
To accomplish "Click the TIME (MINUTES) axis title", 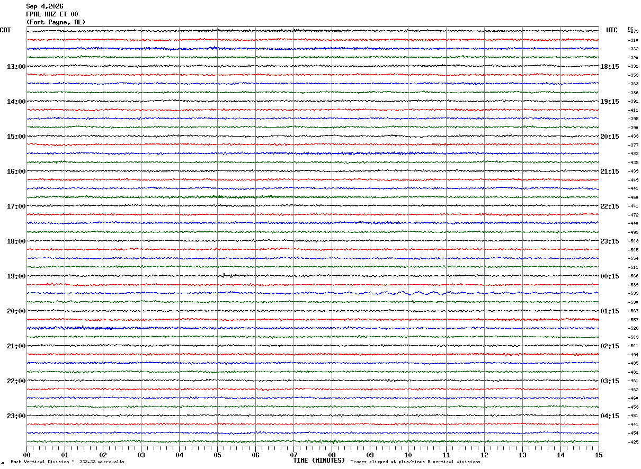I will pyautogui.click(x=319, y=461).
